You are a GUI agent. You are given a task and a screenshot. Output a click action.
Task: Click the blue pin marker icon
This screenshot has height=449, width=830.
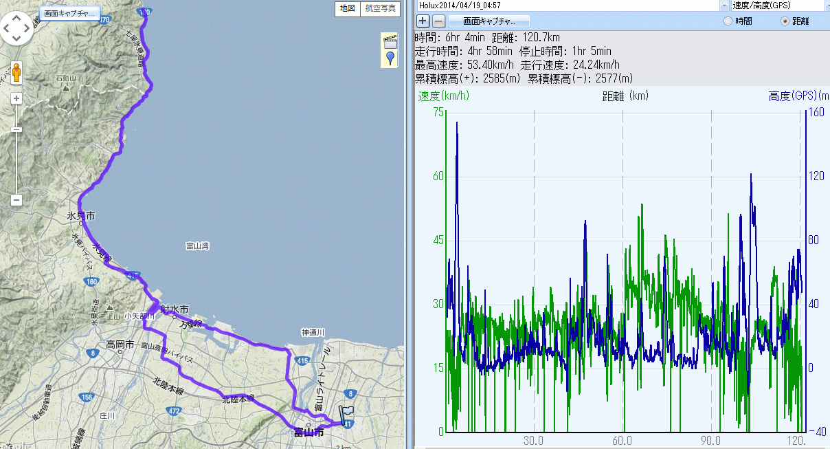pyautogui.click(x=390, y=58)
